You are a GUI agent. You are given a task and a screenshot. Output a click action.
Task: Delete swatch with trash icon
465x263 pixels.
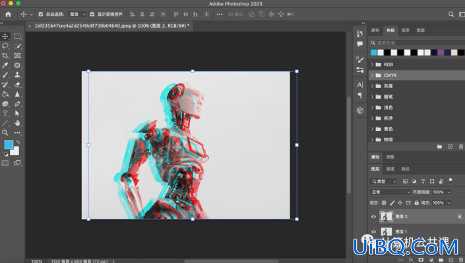(461, 147)
